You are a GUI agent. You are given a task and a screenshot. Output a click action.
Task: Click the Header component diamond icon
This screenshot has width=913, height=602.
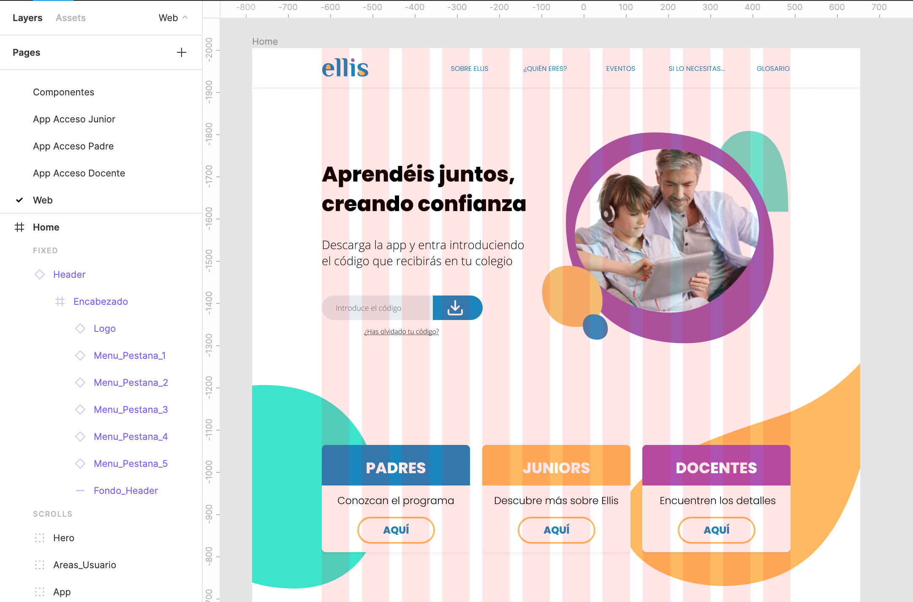coord(40,274)
